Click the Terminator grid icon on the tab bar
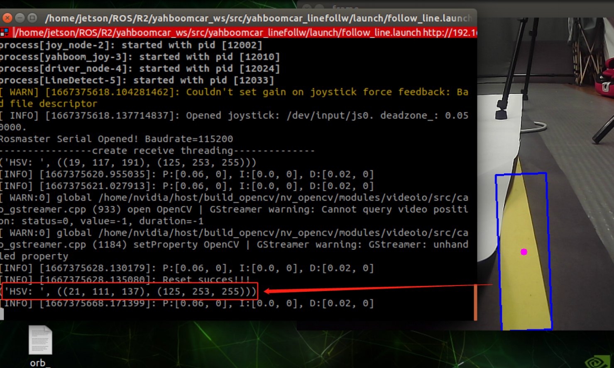 [x=5, y=32]
